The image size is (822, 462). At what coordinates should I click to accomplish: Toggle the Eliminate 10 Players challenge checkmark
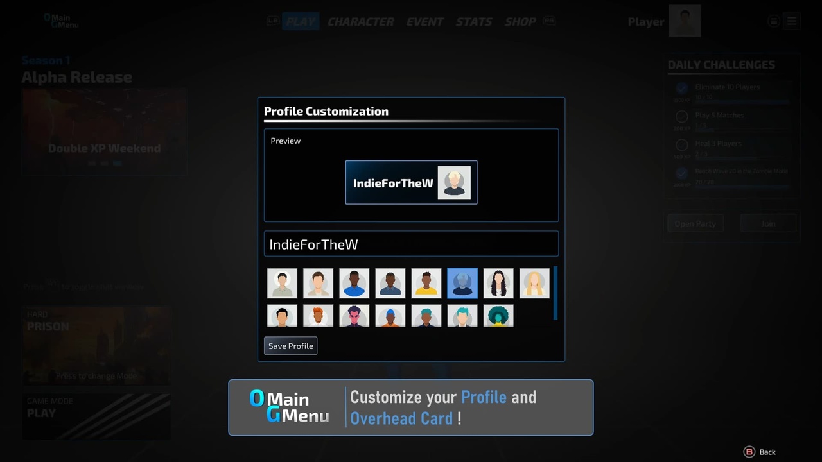click(x=682, y=89)
